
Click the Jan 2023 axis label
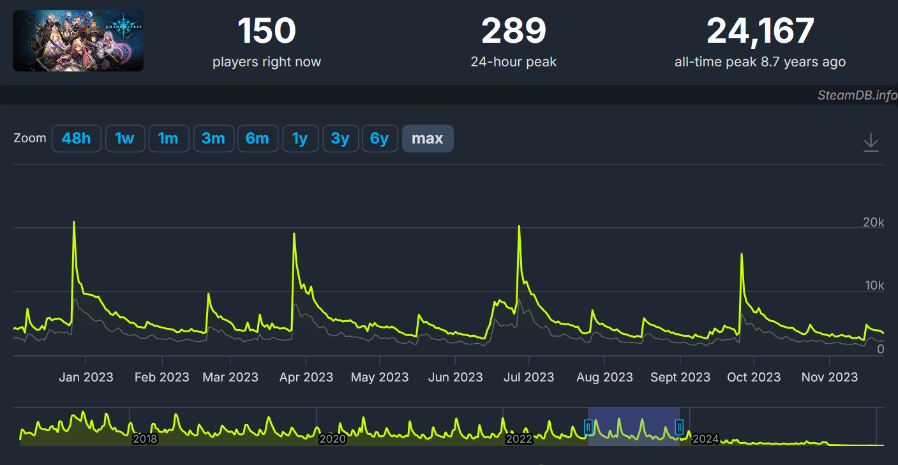[x=86, y=377]
